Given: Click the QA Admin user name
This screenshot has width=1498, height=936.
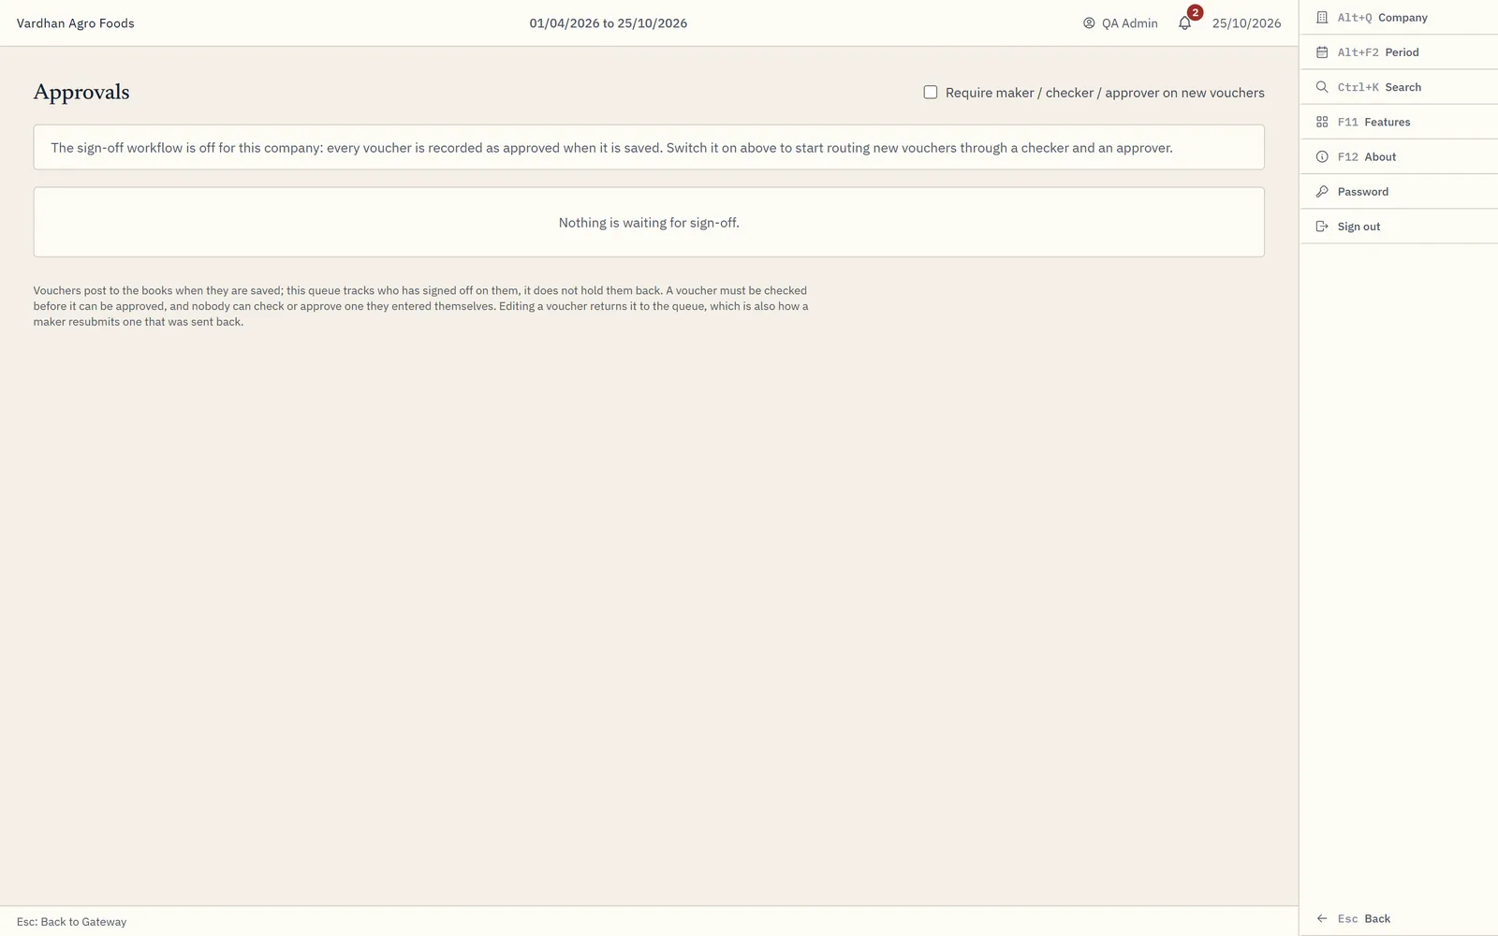Looking at the screenshot, I should click(1129, 23).
